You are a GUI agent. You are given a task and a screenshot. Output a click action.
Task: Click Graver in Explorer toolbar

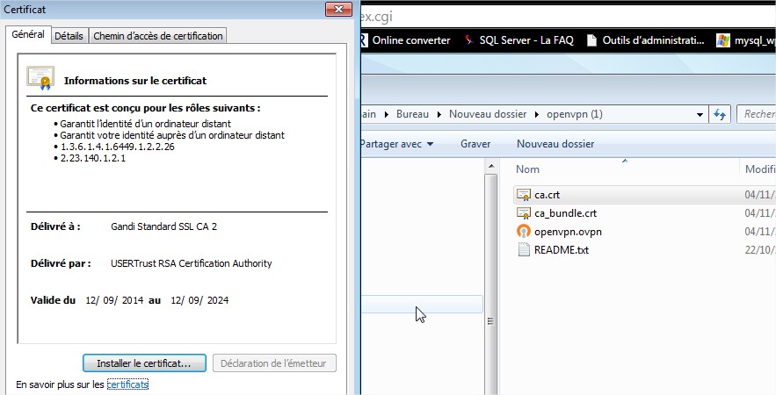click(475, 144)
